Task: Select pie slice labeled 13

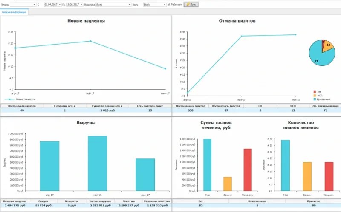Action: [328, 46]
